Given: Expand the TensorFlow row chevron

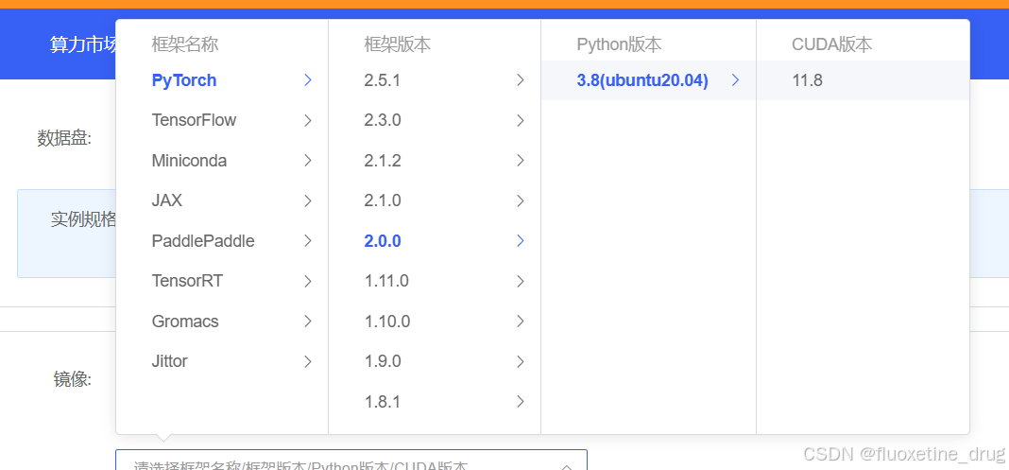Looking at the screenshot, I should pos(308,120).
